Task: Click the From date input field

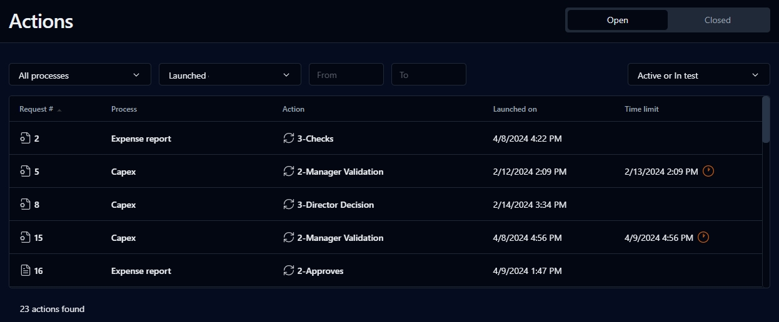Action: 346,75
